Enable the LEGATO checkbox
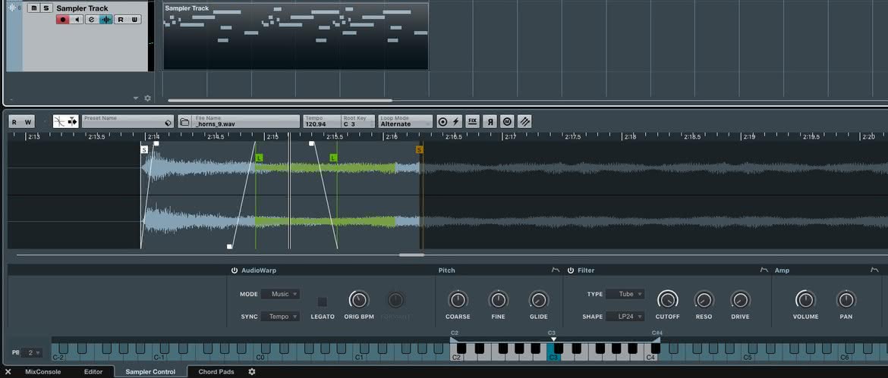Screen dimensions: 888x378 [x=323, y=301]
